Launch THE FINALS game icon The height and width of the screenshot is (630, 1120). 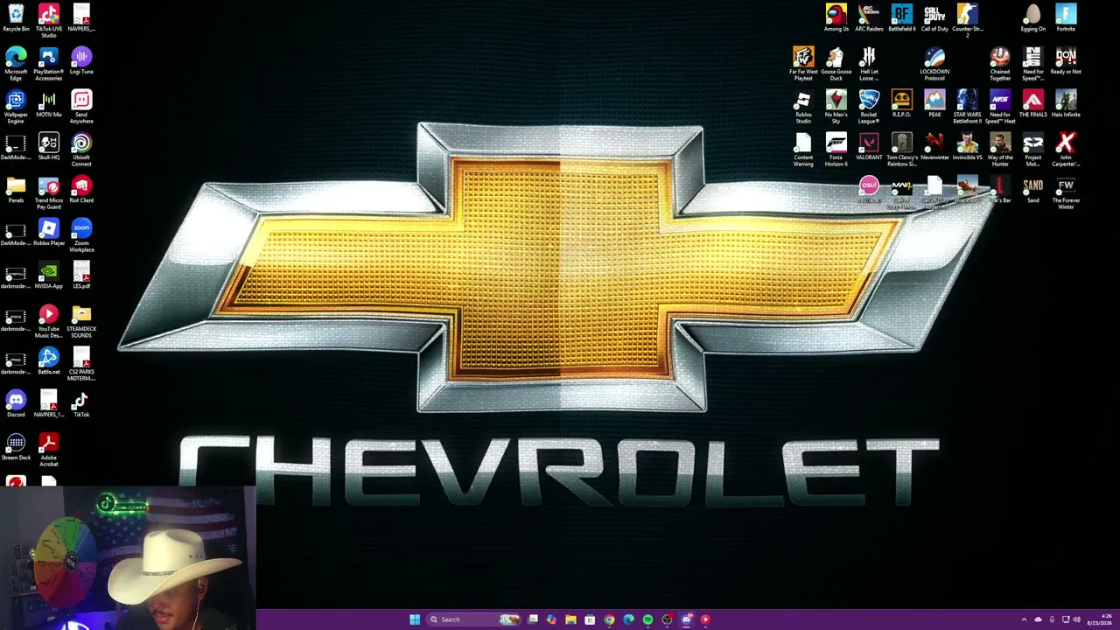coord(1033,103)
